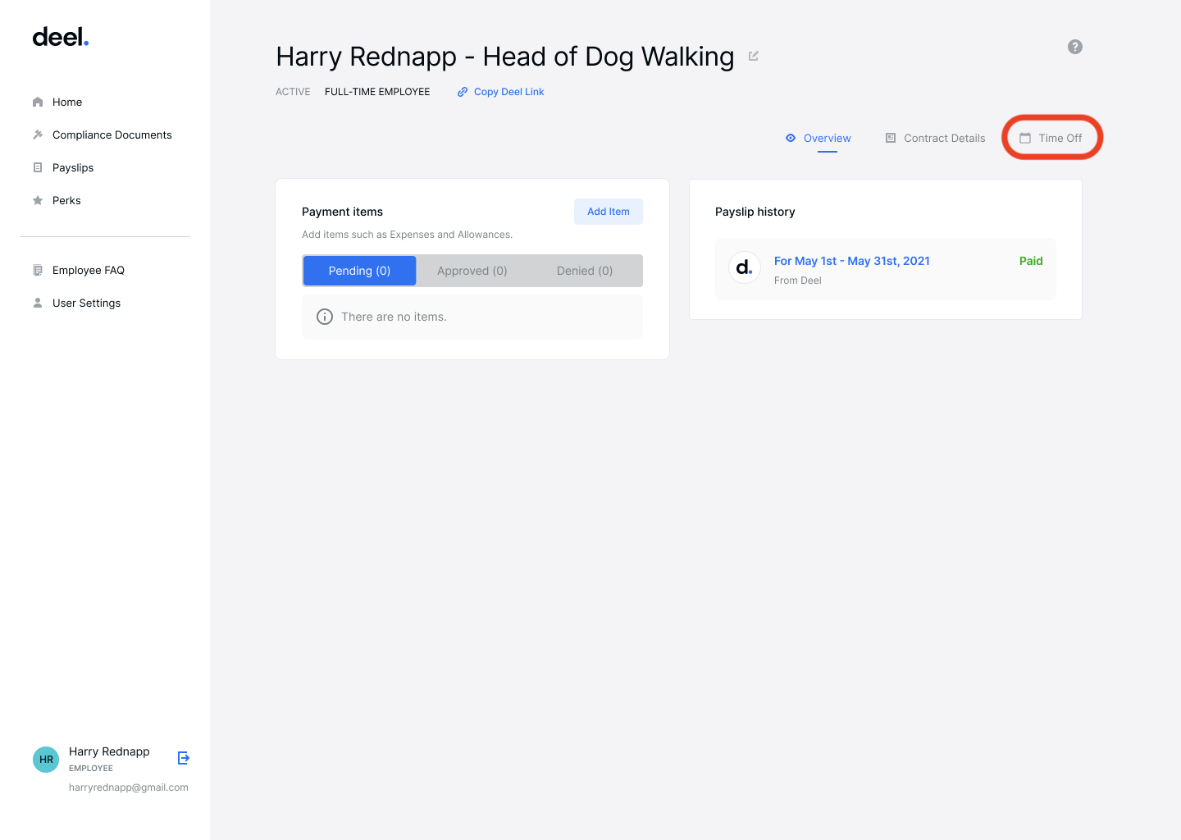The width and height of the screenshot is (1181, 840).
Task: Open Compliance Documents in sidebar
Action: pos(112,135)
